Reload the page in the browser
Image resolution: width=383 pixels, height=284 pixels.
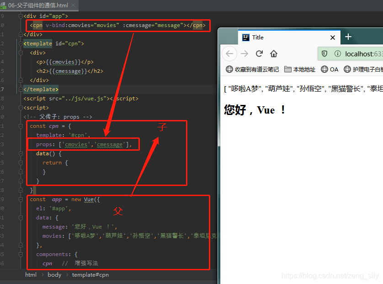[x=259, y=54]
